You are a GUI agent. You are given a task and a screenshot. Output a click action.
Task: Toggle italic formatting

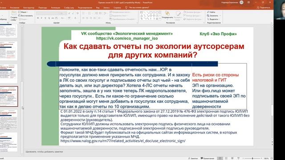tap(41, 18)
